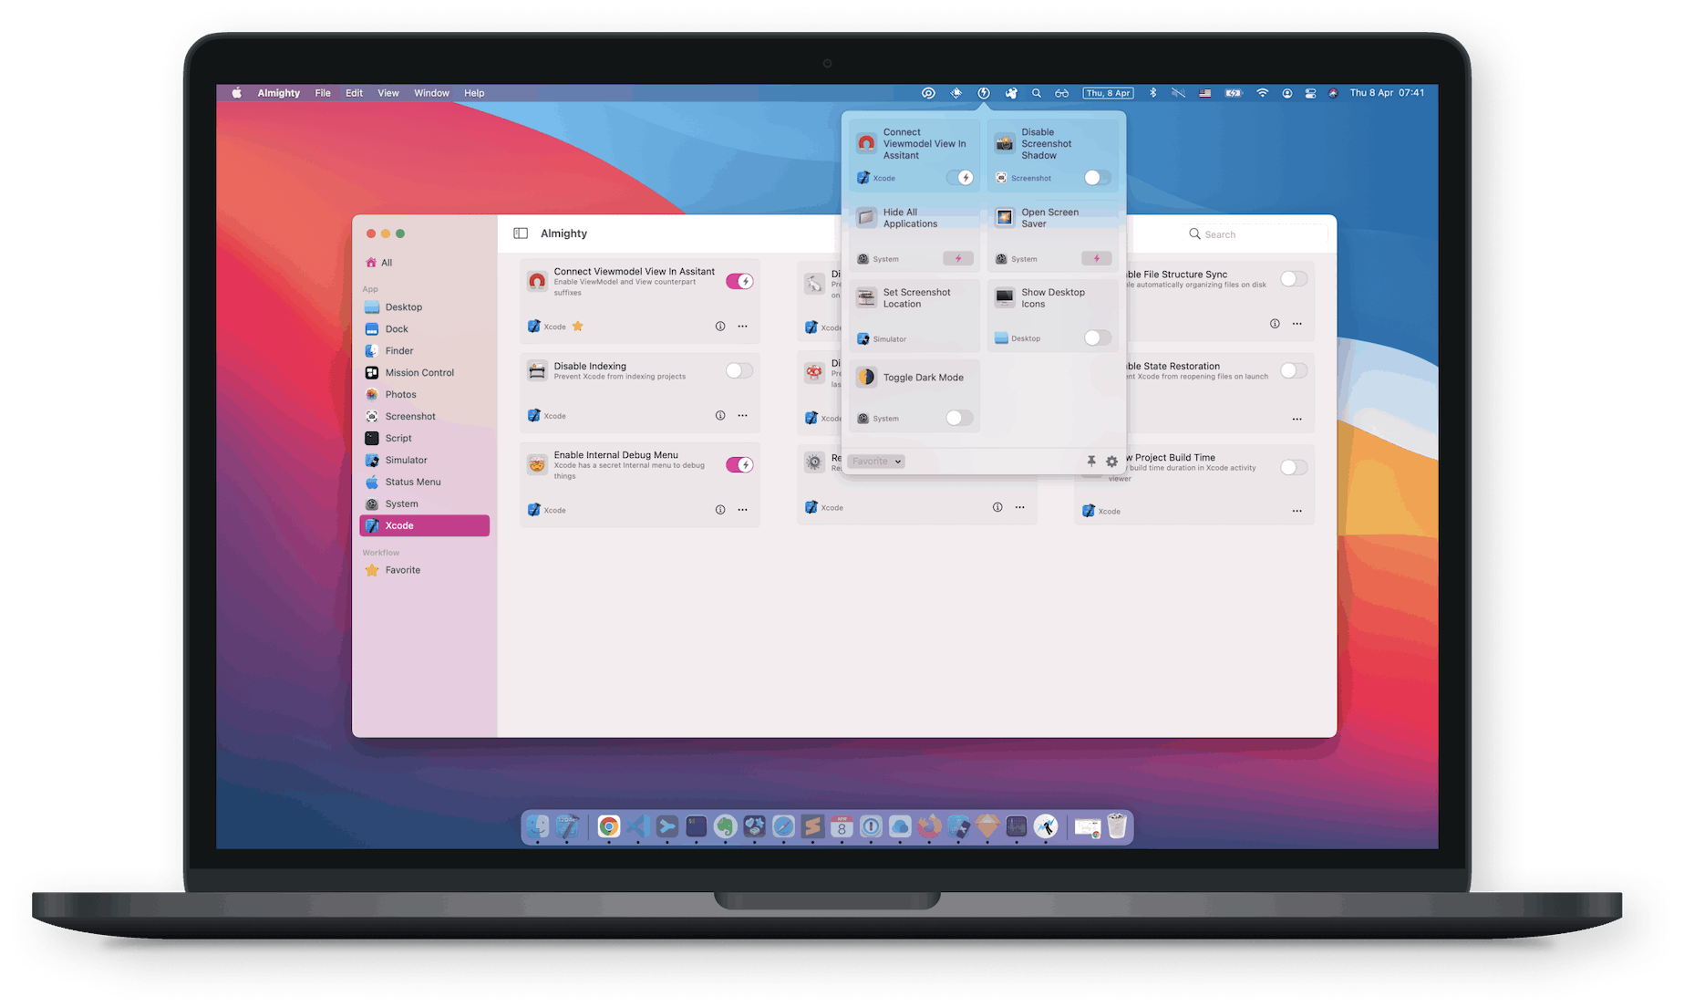Click the Search field in Almighty window
The image size is (1684, 1007).
pos(1256,234)
